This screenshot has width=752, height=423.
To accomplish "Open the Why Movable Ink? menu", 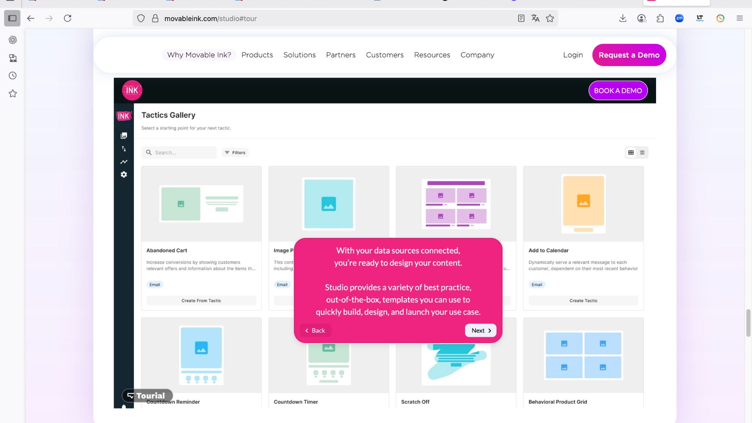I will (x=199, y=55).
